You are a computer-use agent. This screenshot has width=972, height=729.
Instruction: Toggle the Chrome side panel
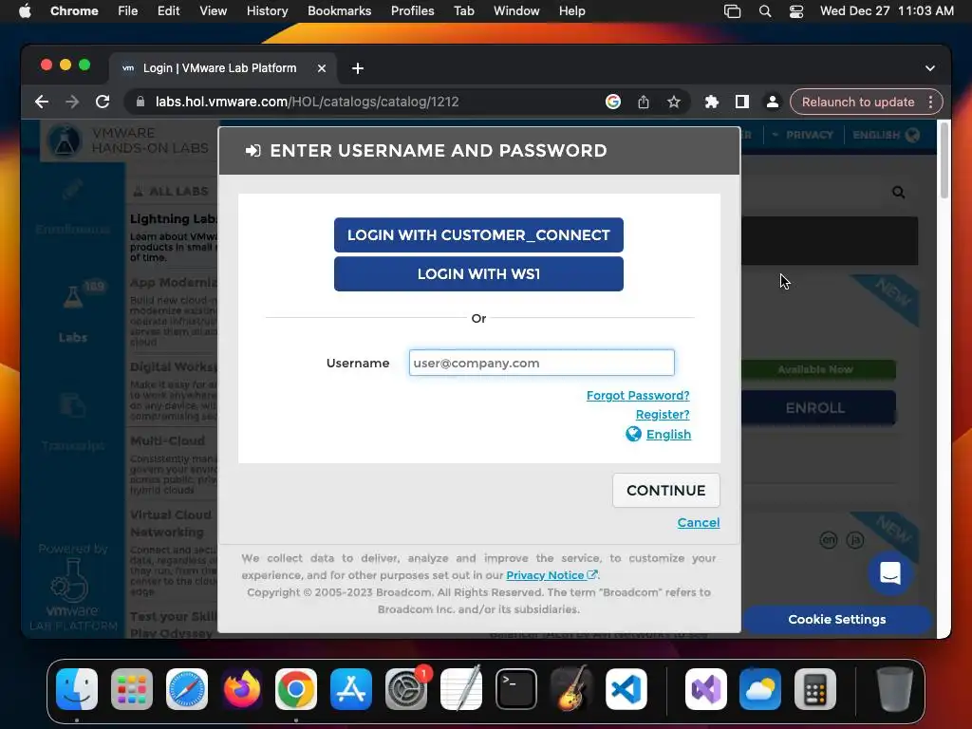[x=742, y=102]
